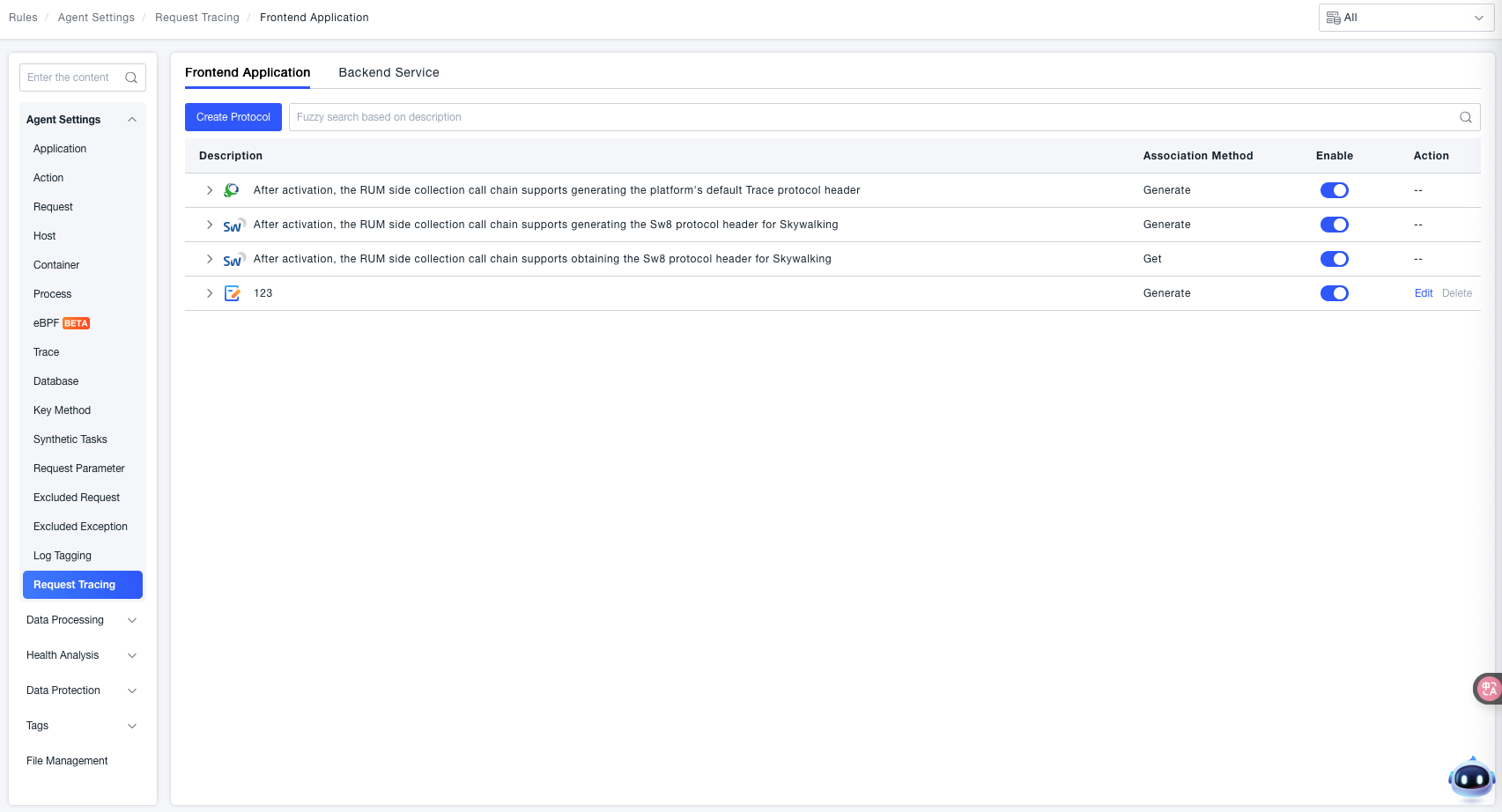
Task: Switch to the Backend Service tab
Action: point(388,72)
